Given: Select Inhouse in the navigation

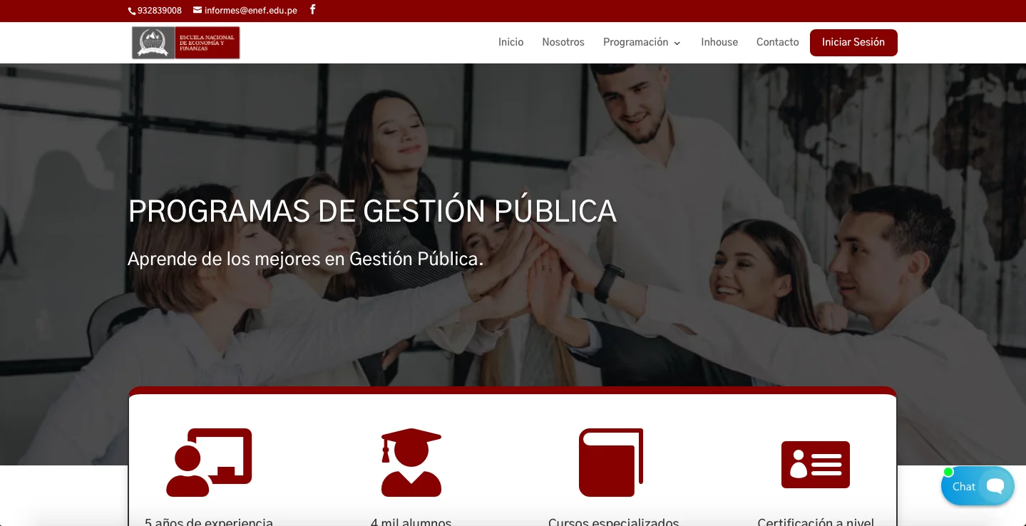Looking at the screenshot, I should tap(719, 42).
